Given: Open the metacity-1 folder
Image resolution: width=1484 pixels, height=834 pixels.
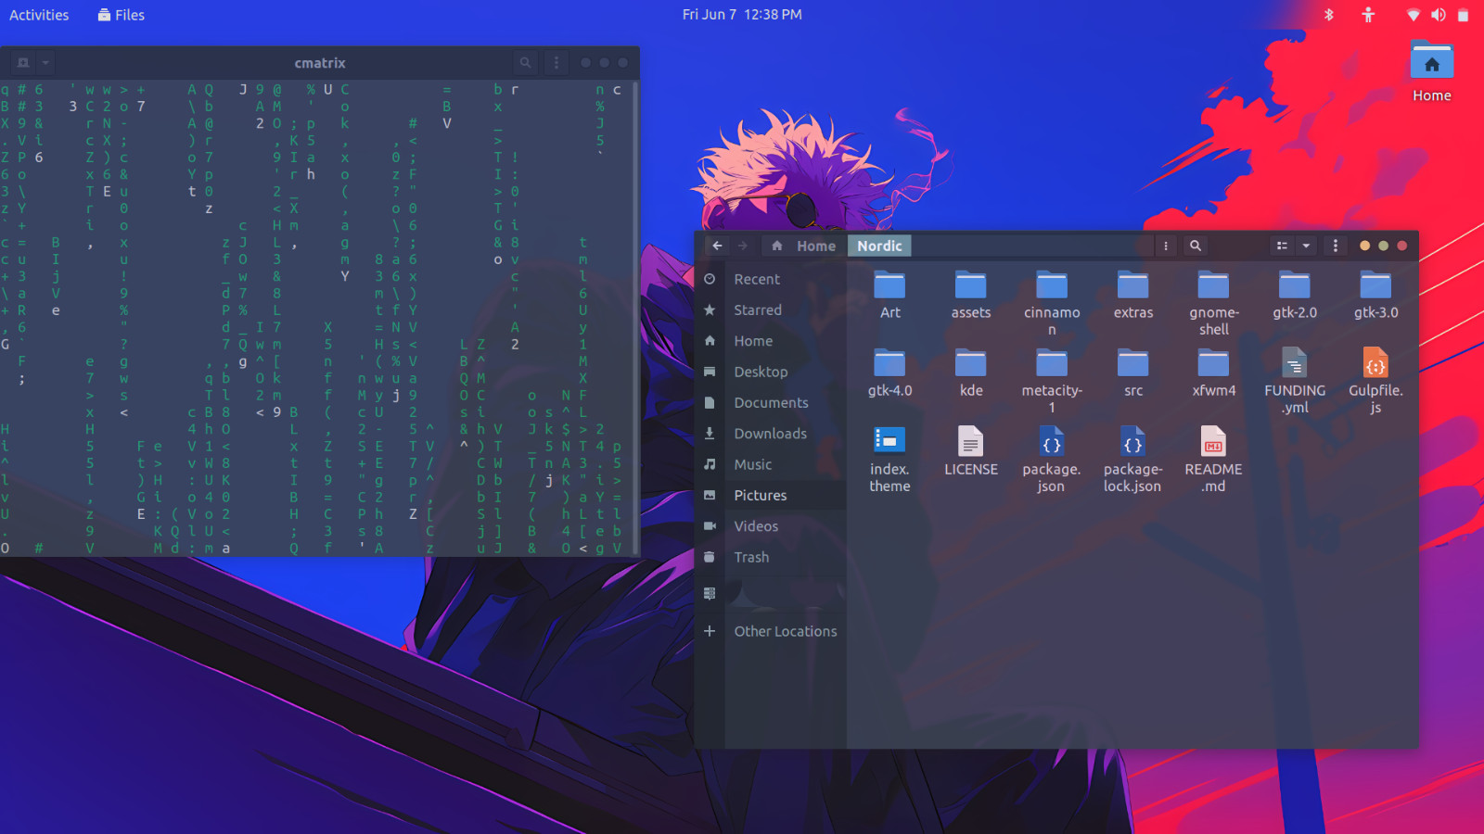Looking at the screenshot, I should [x=1052, y=381].
